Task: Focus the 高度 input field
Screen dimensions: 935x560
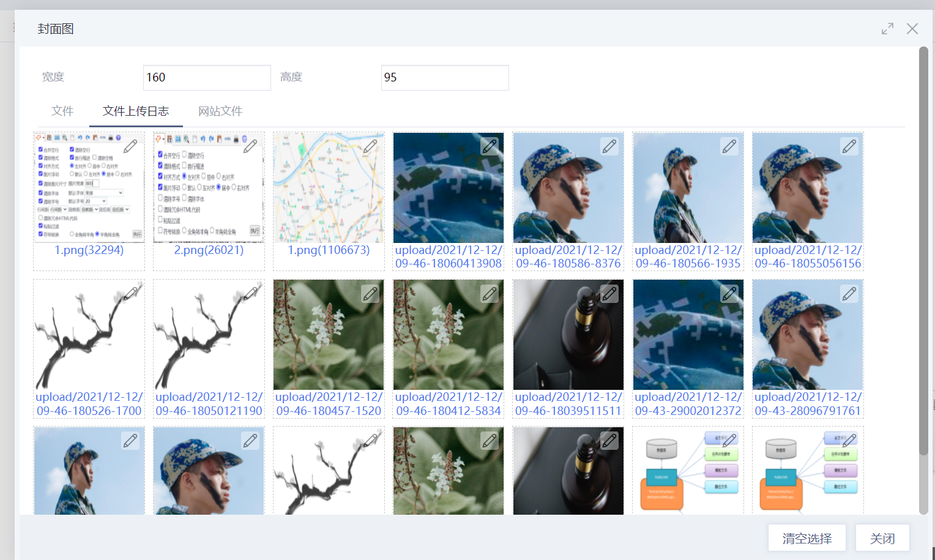Action: (x=445, y=78)
